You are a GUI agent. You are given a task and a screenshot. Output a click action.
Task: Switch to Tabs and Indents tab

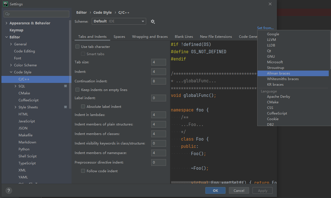tap(92, 37)
